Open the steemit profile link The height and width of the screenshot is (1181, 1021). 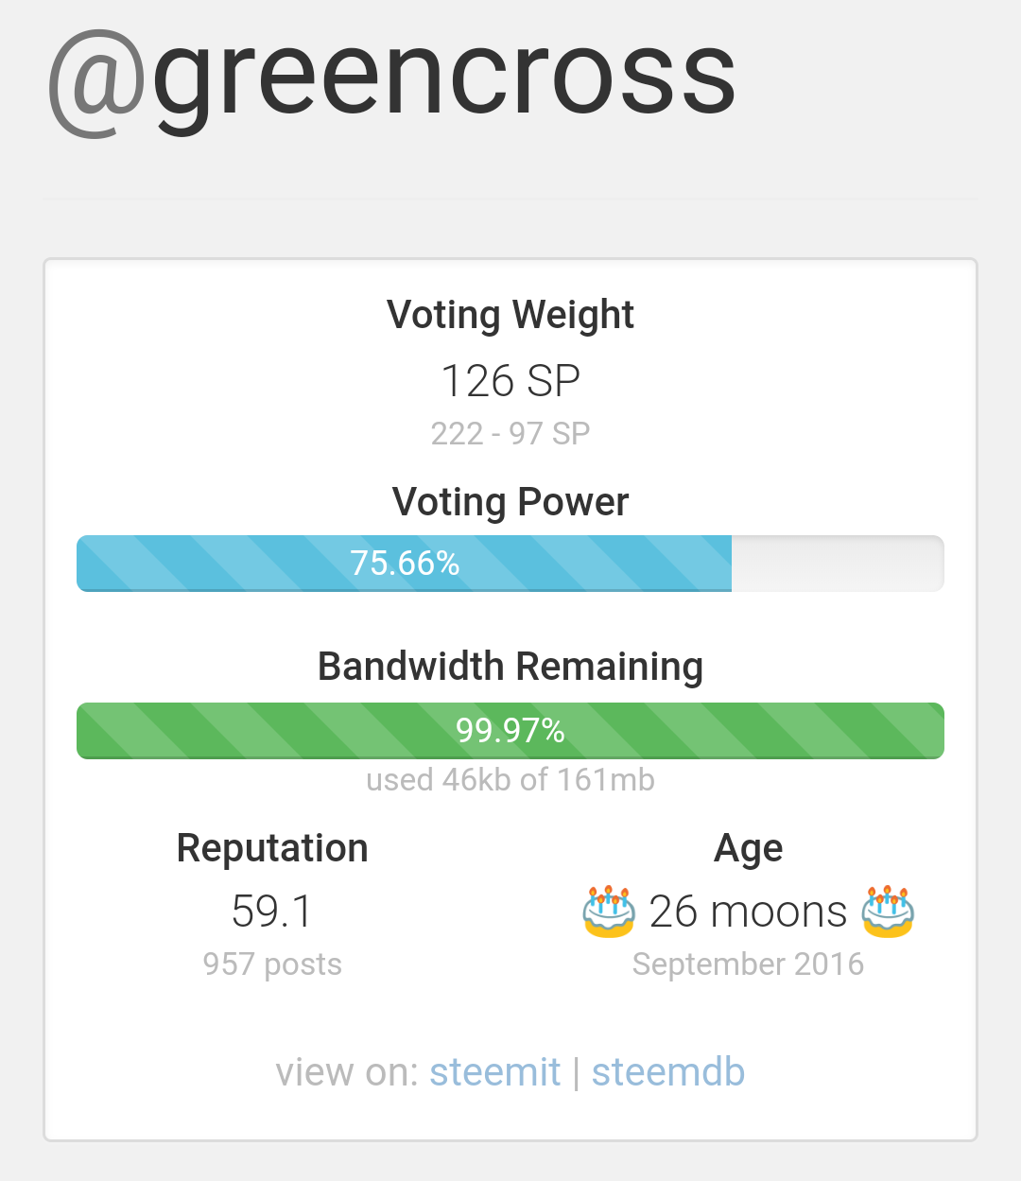point(494,1072)
